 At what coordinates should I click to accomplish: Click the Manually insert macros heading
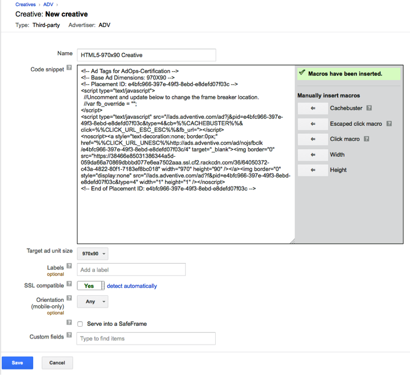pos(328,95)
